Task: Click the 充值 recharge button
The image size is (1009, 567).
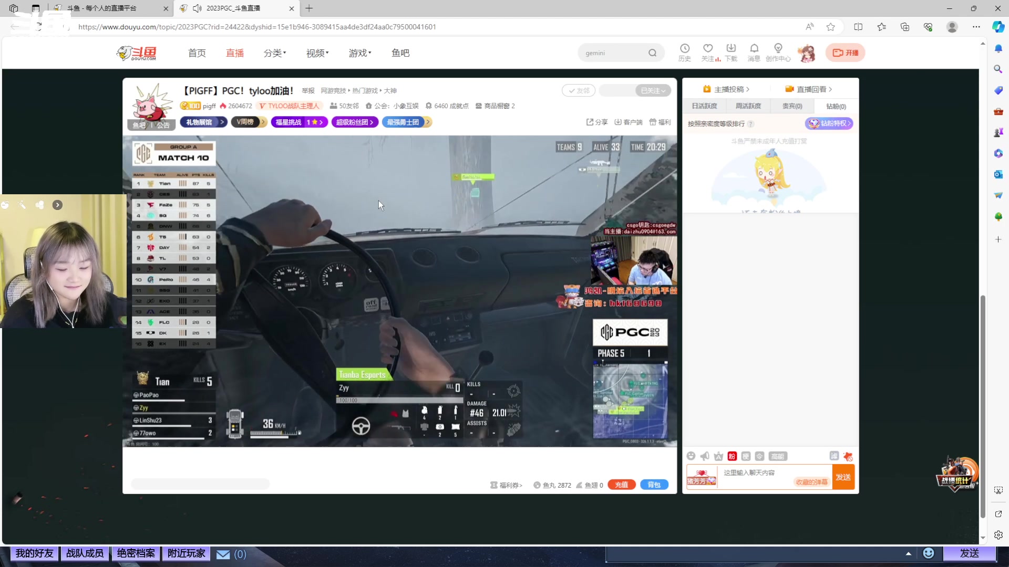Action: tap(622, 485)
